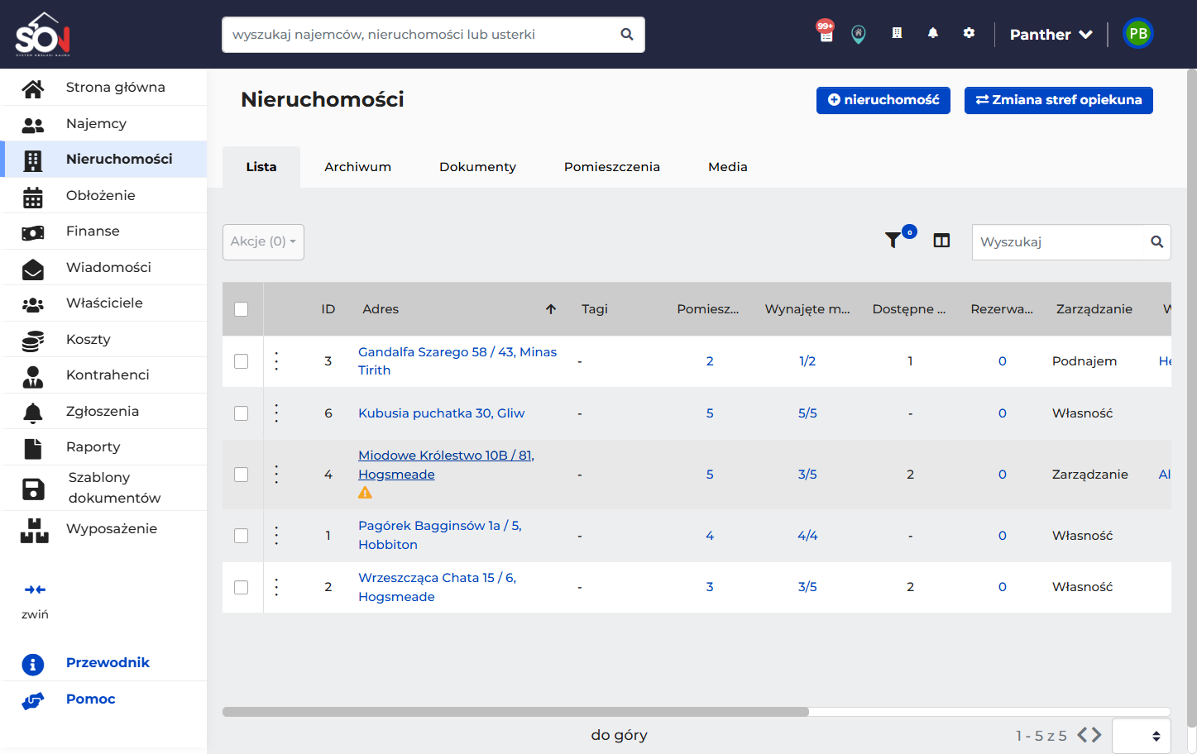Click the building icon in the top header
Screen dimensions: 1197x754
[897, 33]
